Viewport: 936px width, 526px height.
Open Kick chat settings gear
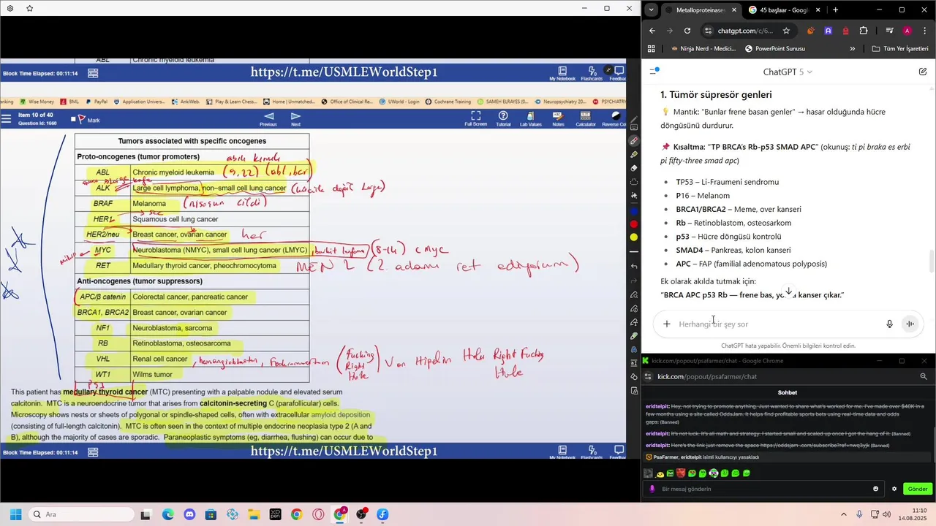[894, 489]
